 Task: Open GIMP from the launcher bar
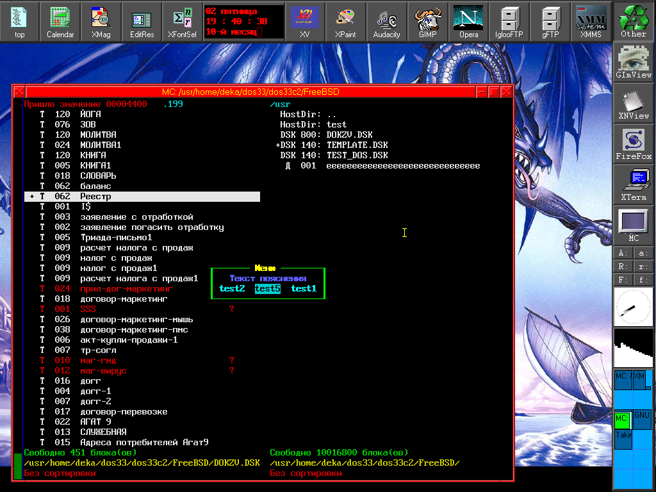(x=427, y=21)
